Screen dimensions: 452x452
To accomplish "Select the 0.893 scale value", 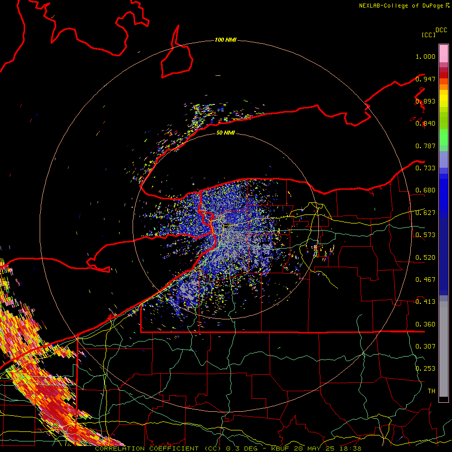I will tap(425, 101).
